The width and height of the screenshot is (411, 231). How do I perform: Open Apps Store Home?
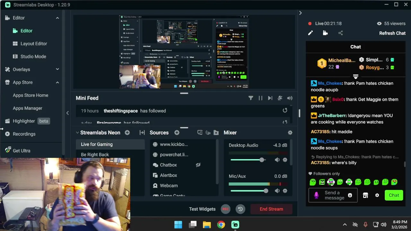pos(31,95)
